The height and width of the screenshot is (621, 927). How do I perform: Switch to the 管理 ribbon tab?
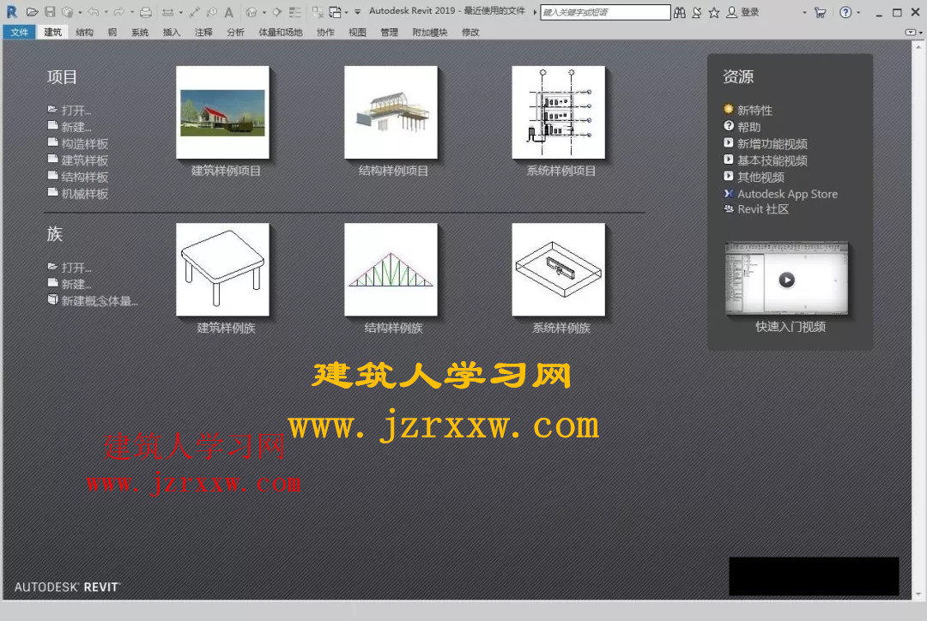(x=389, y=33)
